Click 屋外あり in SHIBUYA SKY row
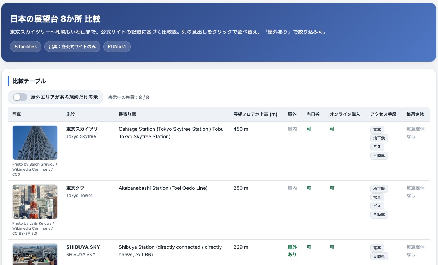438x265 pixels. (x=292, y=251)
